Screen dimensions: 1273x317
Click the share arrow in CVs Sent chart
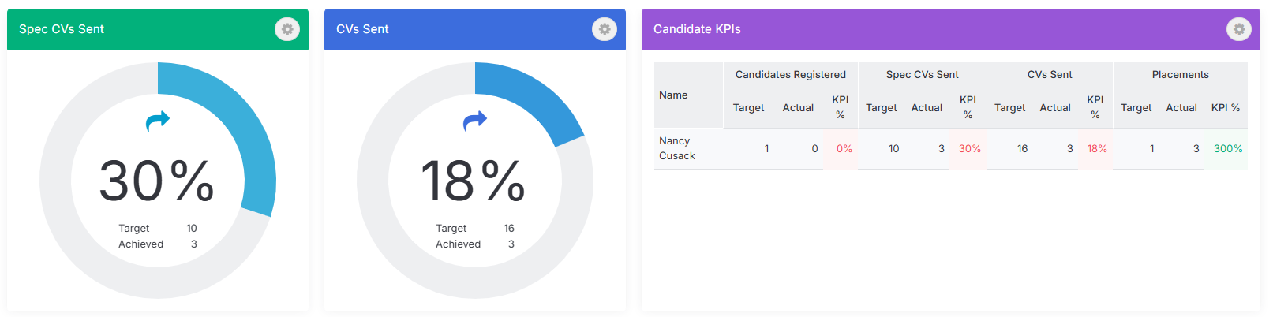[x=475, y=121]
